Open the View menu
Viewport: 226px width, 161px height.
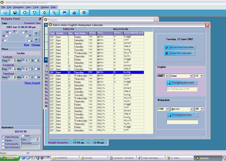coord(28,7)
